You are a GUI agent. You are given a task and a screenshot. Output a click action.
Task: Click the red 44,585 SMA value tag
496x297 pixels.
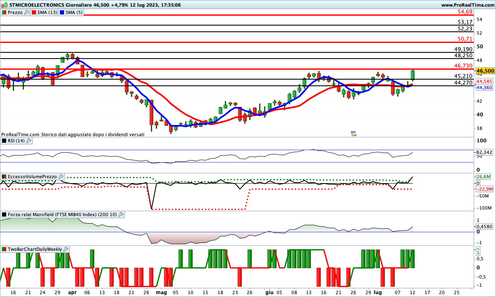(x=484, y=81)
